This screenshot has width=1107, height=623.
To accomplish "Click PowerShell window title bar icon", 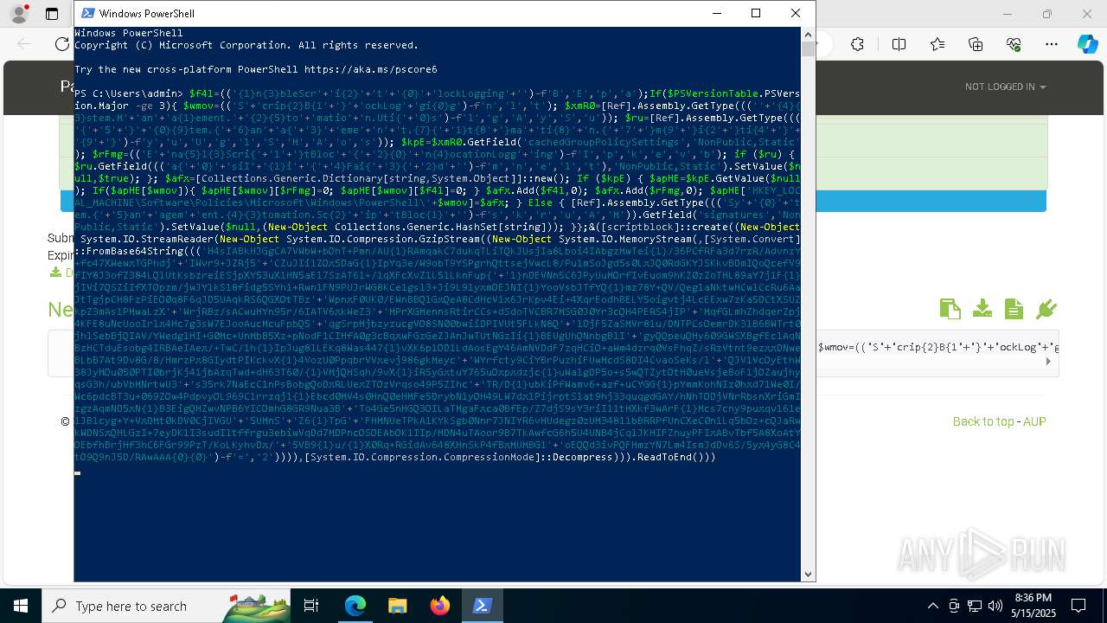I will [x=87, y=13].
